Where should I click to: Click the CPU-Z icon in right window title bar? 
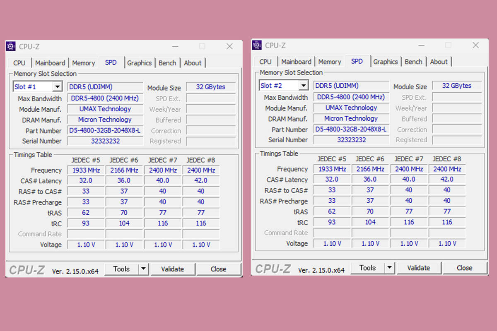(257, 45)
